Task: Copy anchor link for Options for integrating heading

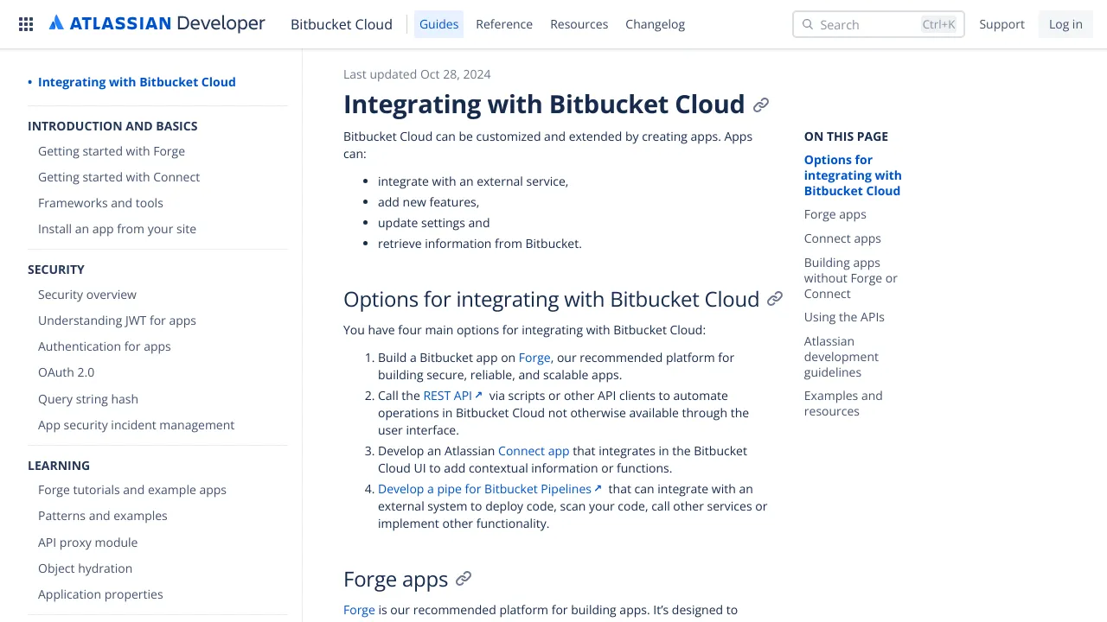Action: click(775, 299)
